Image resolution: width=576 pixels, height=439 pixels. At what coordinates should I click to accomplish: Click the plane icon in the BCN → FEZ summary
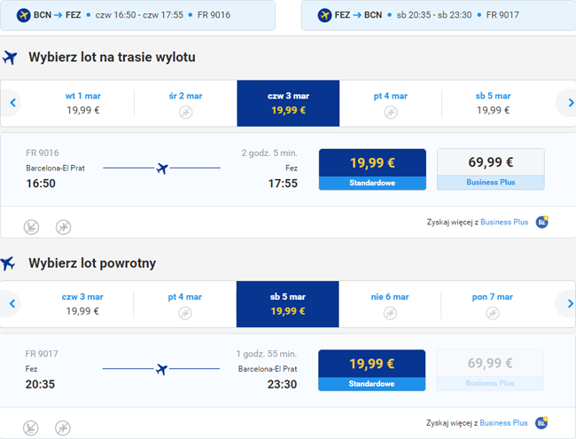tap(24, 15)
